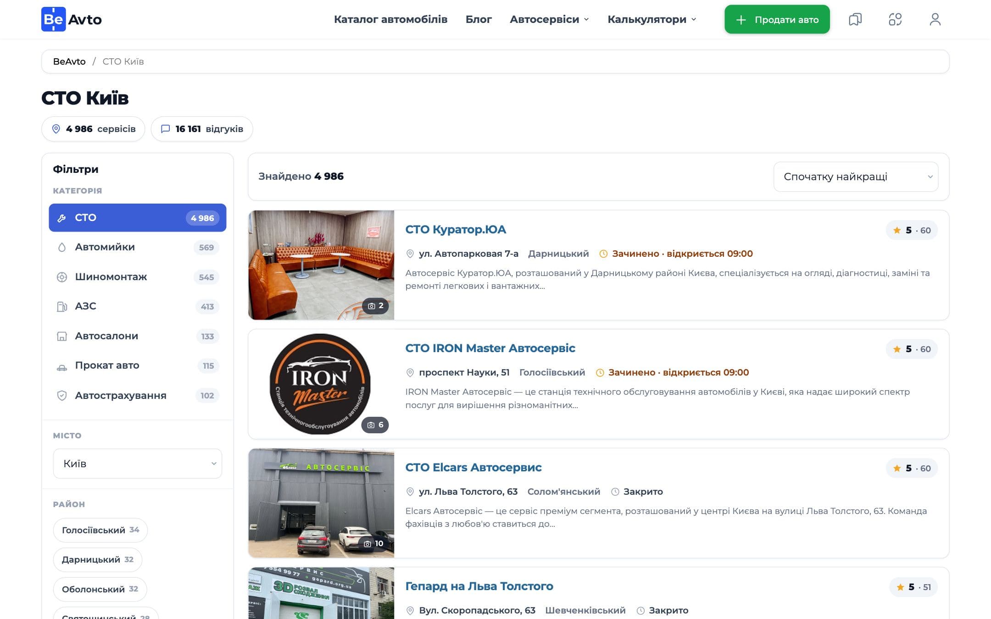Click the plus icon in Продати авто
This screenshot has height=619, width=991.
pos(740,20)
